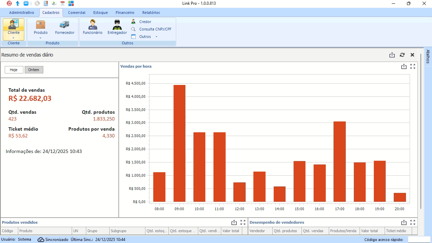Expand the Cliente dropdown arrow
The height and width of the screenshot is (243, 432).
(x=14, y=38)
